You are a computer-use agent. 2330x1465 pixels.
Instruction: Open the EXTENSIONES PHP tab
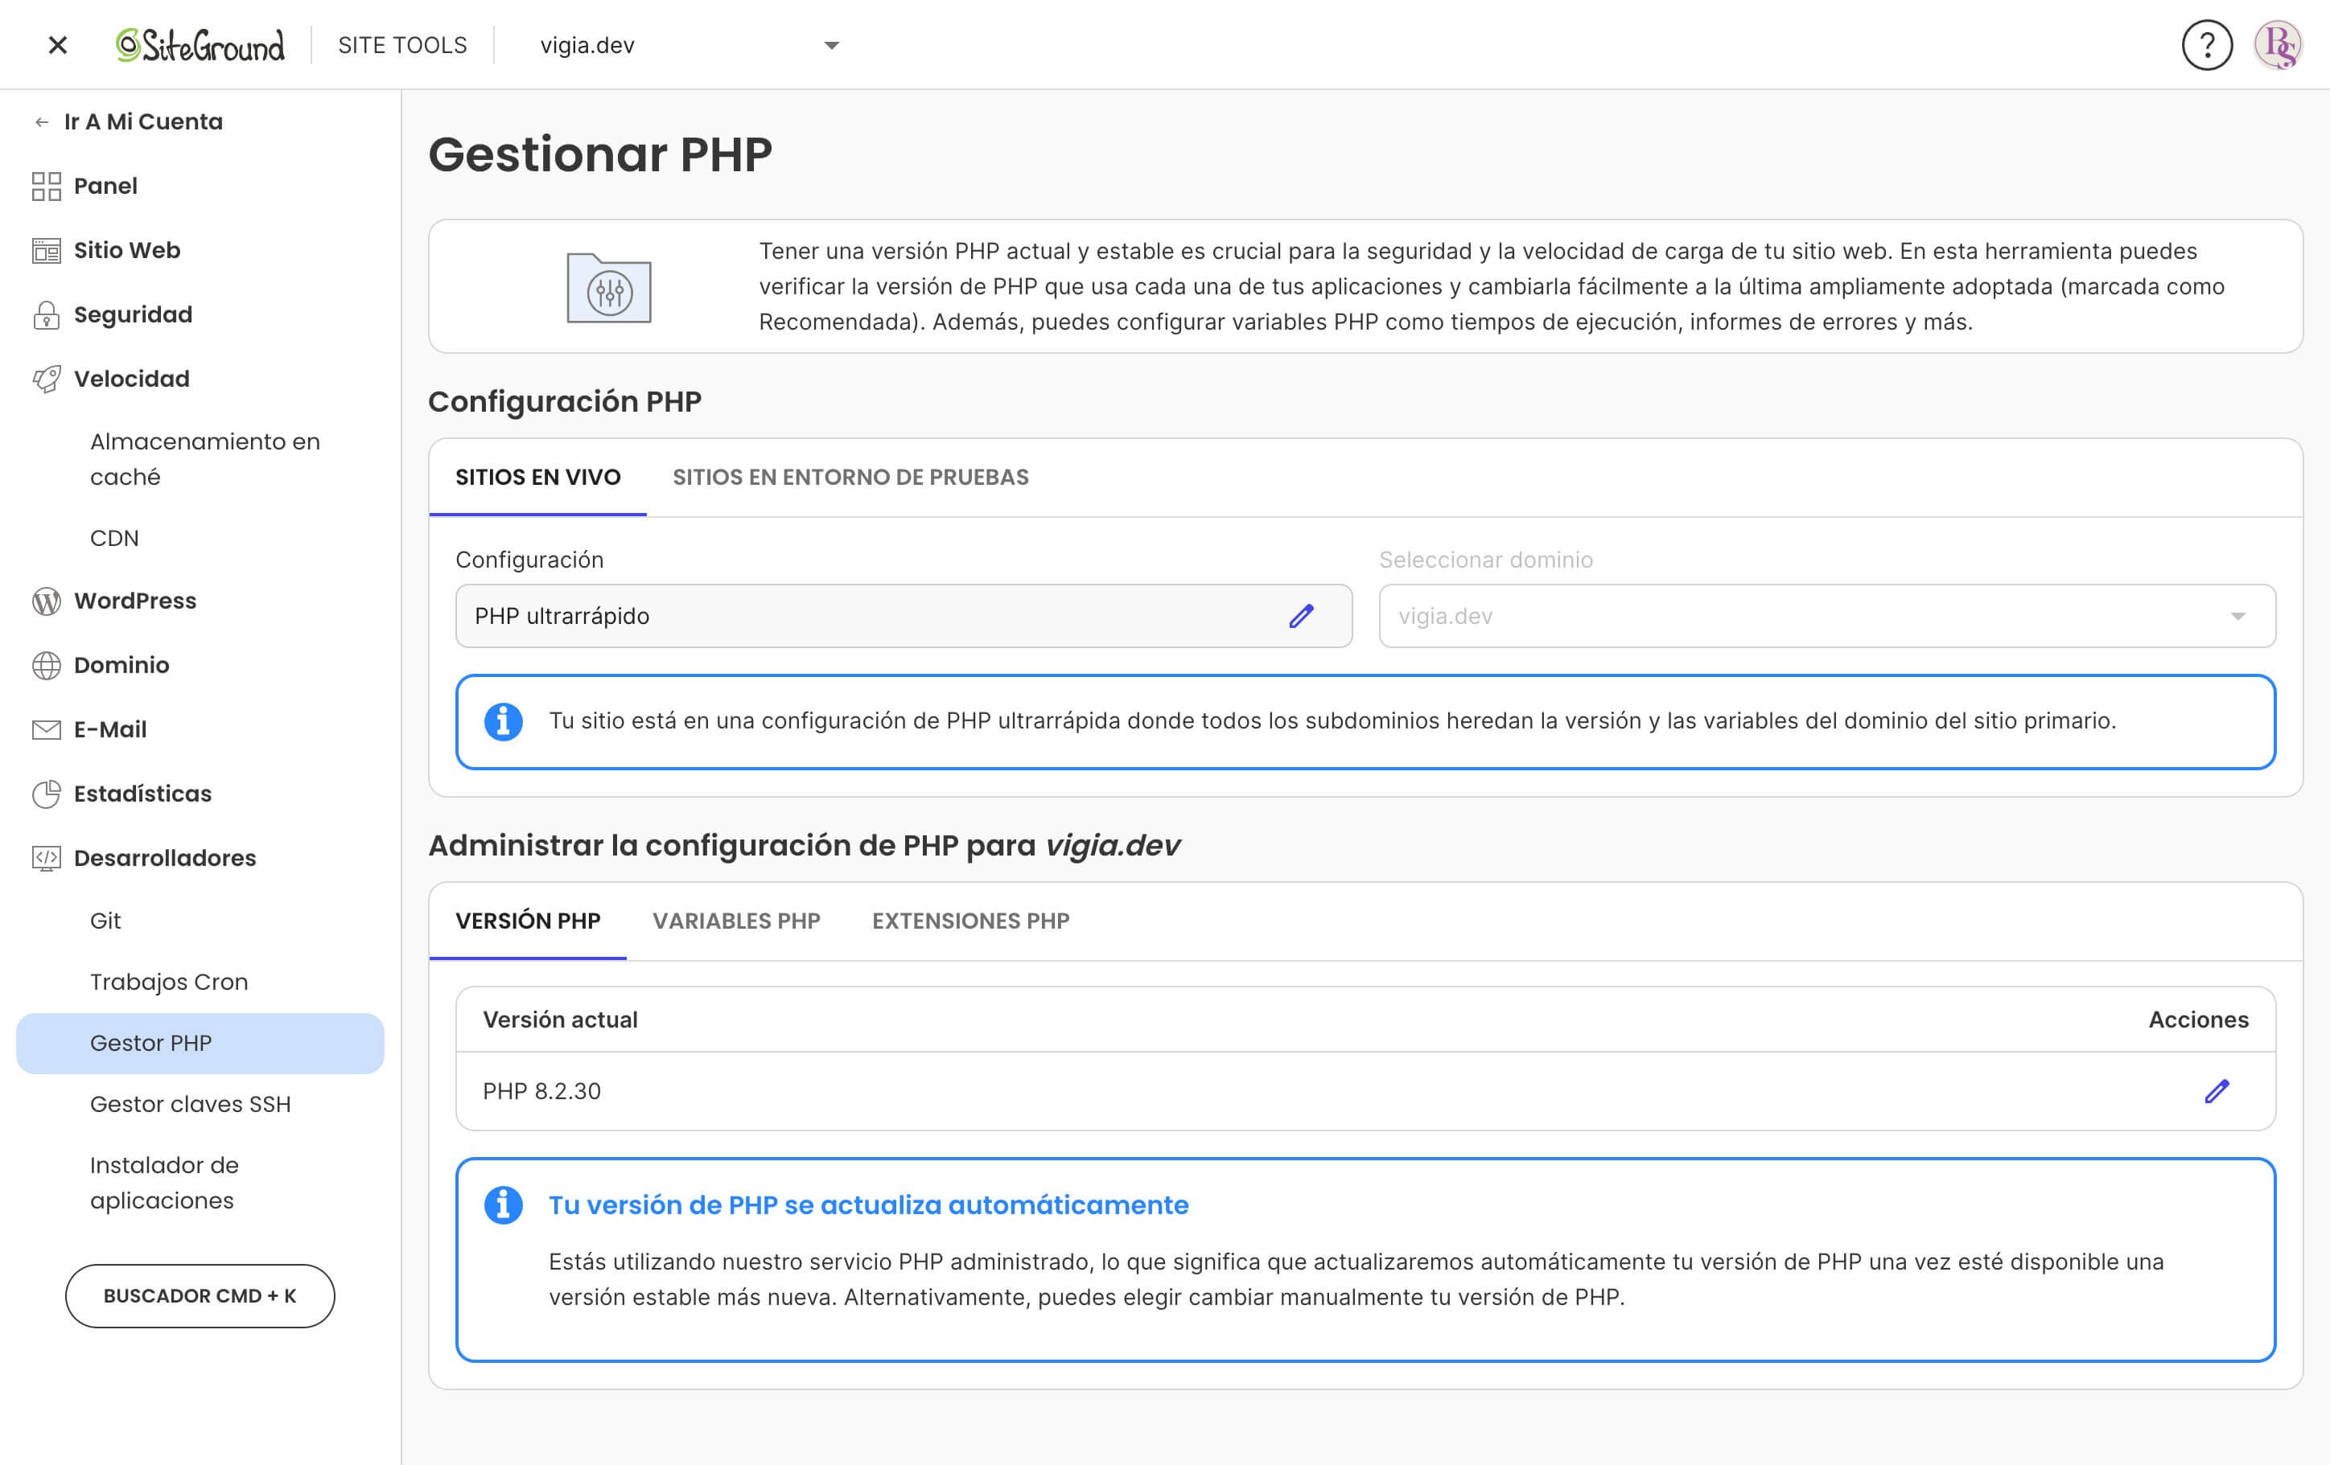[970, 921]
